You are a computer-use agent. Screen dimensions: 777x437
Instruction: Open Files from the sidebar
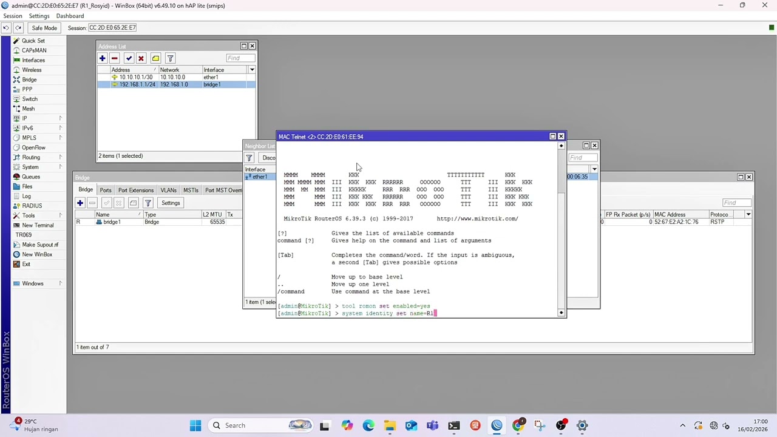pos(27,186)
